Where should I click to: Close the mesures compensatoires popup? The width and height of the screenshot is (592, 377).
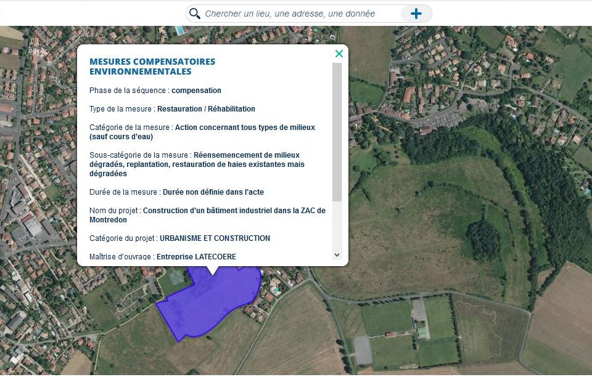click(339, 54)
